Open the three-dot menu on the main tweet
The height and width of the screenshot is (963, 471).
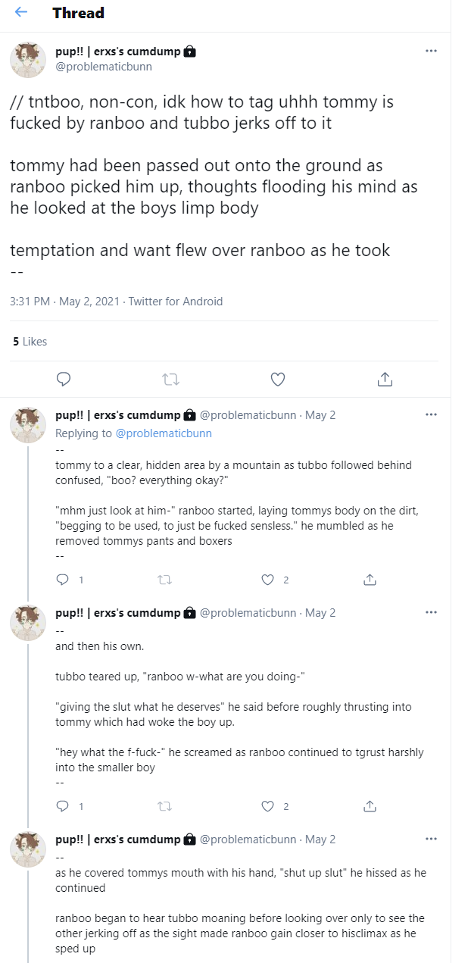[x=431, y=51]
